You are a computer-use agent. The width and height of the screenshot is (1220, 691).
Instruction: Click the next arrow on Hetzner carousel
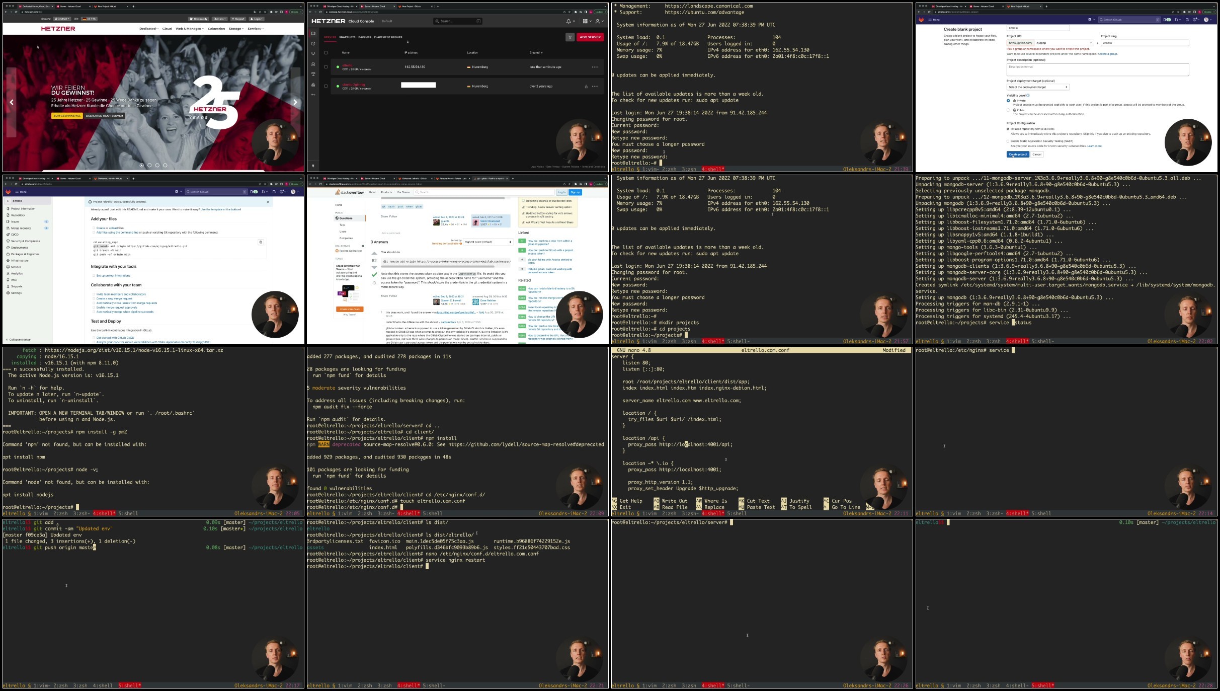295,102
